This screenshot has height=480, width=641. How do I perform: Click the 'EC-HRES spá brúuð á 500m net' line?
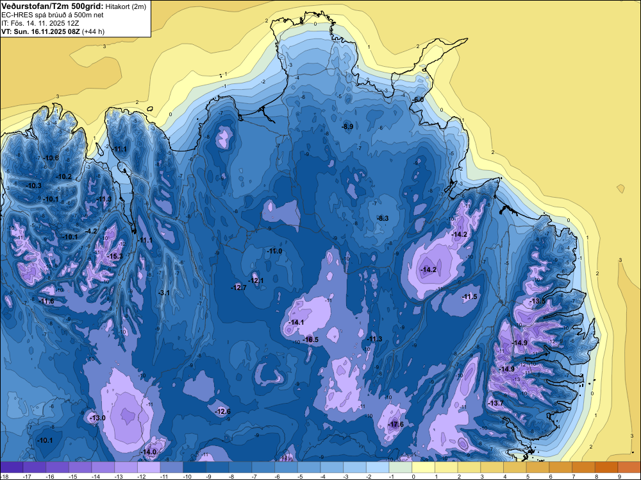53,15
